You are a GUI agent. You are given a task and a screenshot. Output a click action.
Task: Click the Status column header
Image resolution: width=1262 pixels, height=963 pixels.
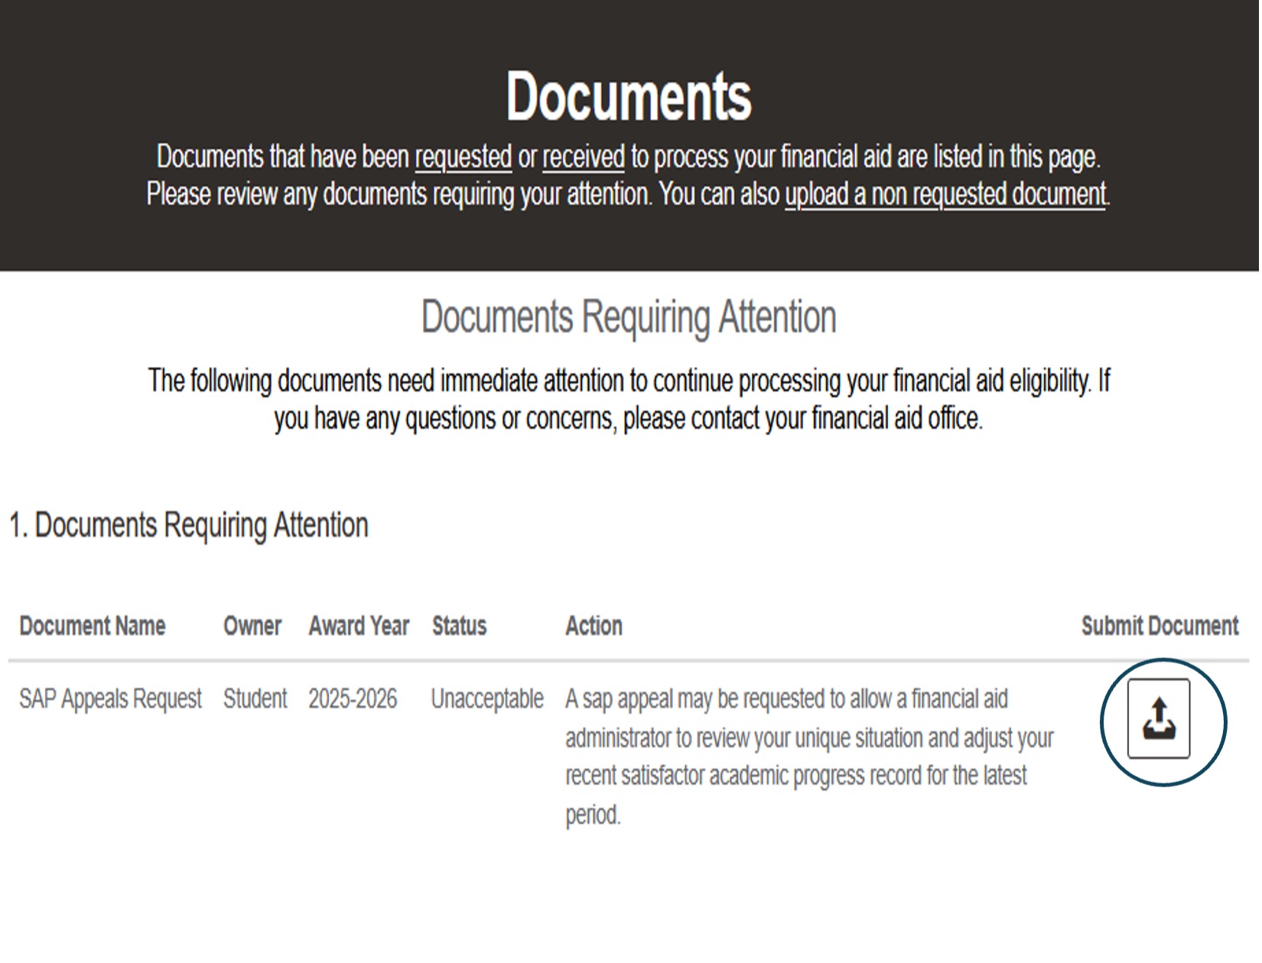point(458,626)
